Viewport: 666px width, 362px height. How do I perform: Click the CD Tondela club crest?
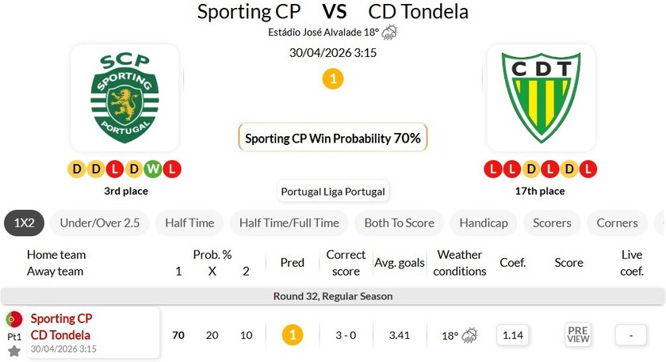[x=540, y=97]
